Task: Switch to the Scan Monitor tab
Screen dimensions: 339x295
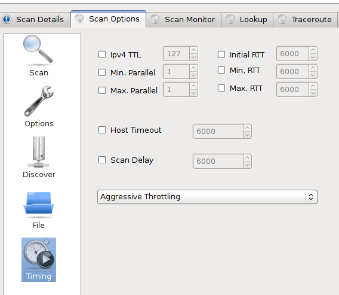Action: pos(184,20)
